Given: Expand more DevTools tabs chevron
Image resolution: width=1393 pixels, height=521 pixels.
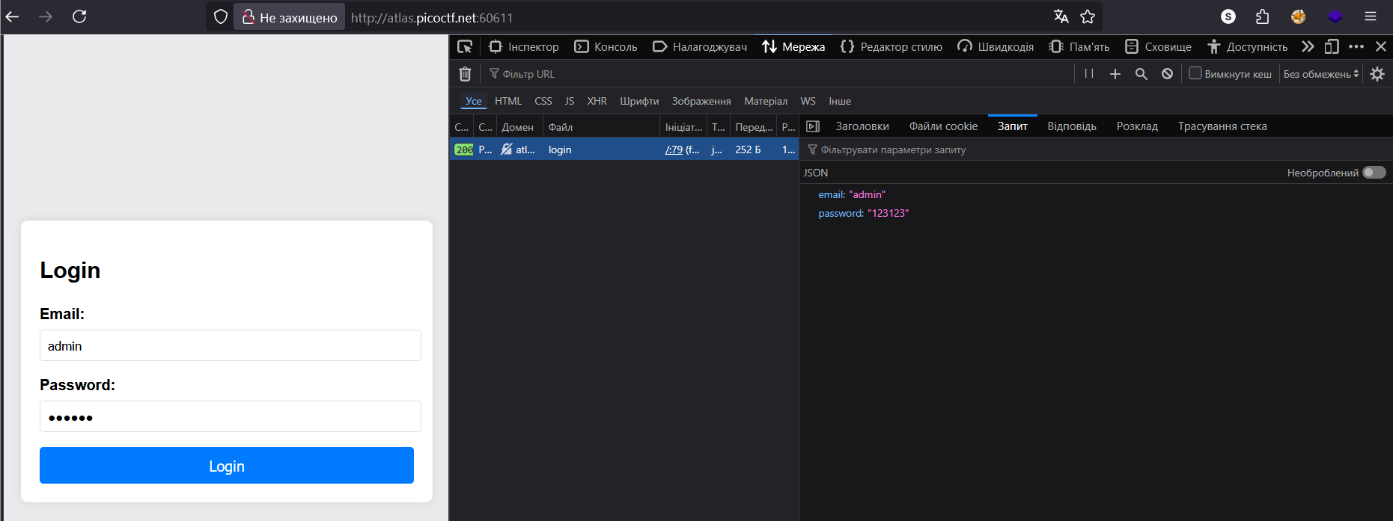Looking at the screenshot, I should [1308, 46].
